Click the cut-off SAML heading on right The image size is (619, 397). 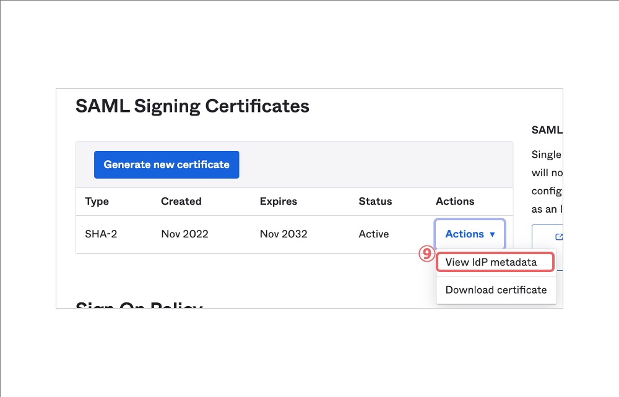pos(547,130)
